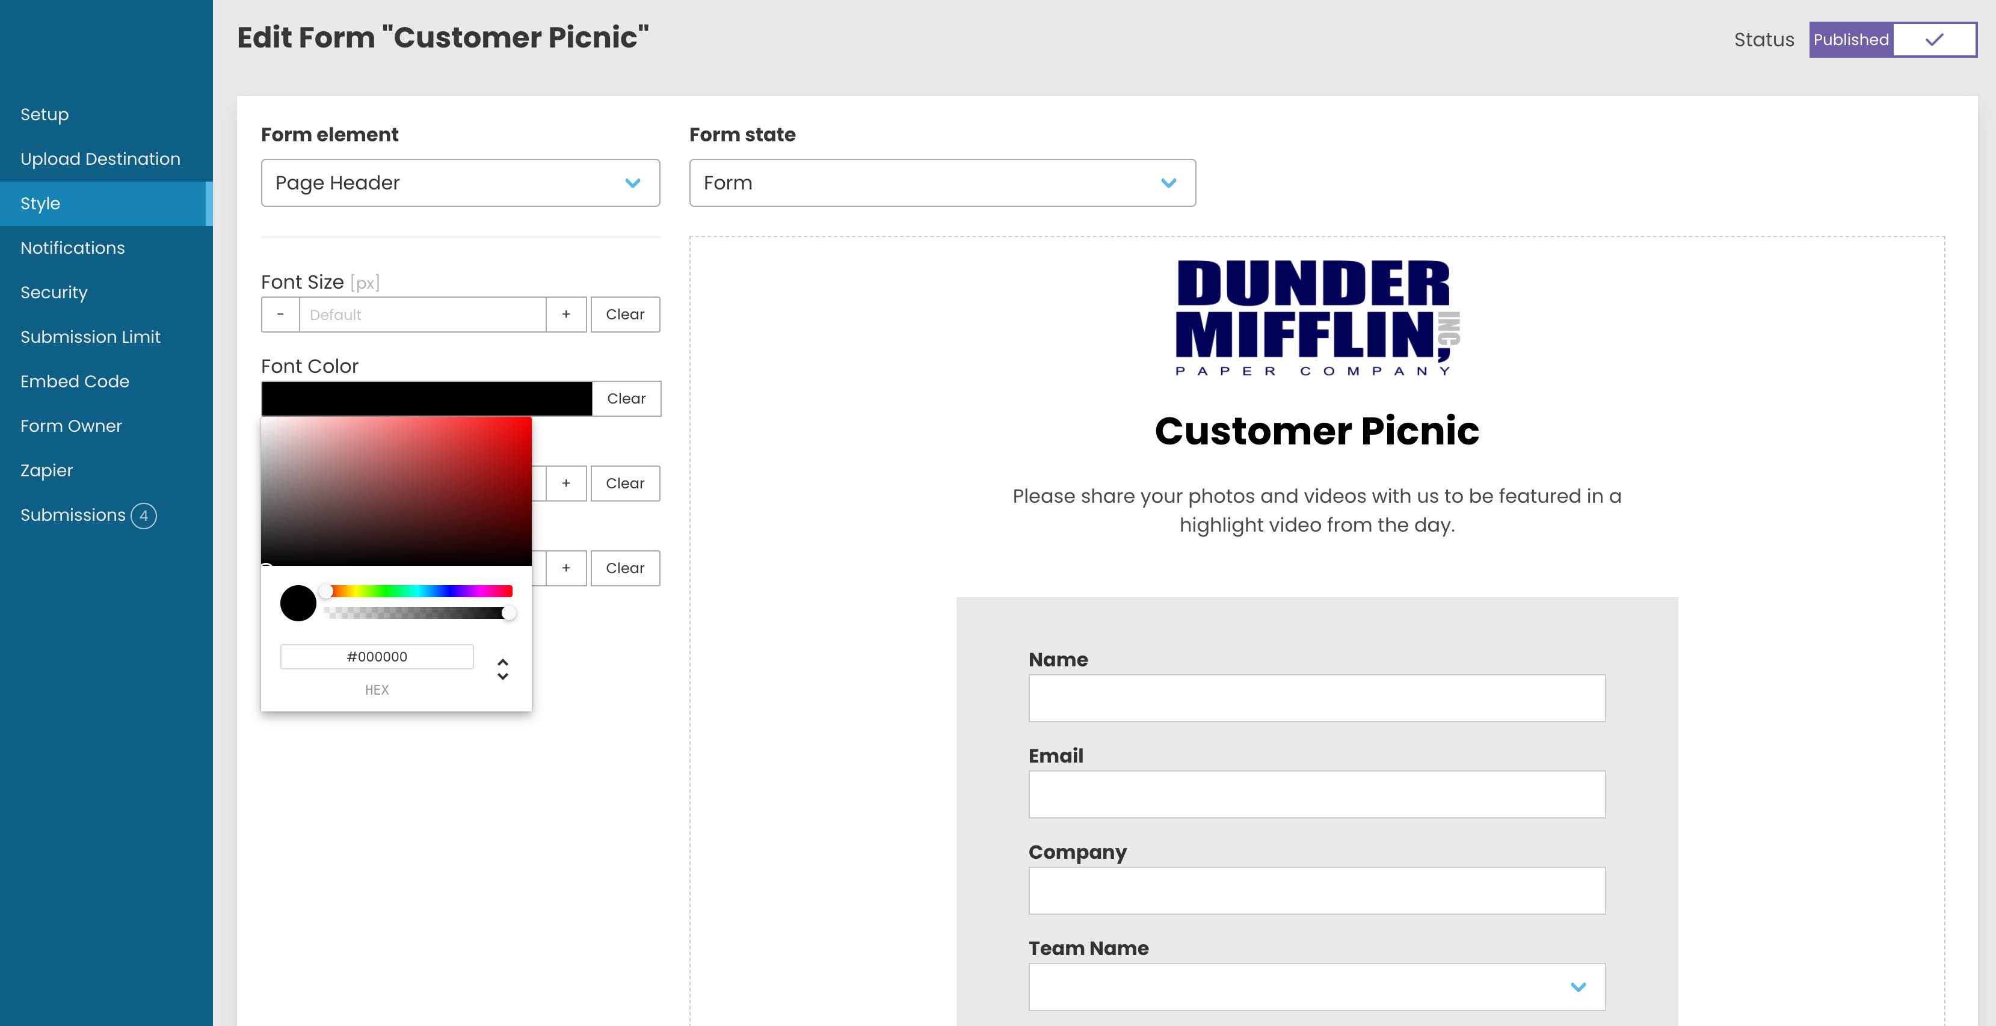Clear the Font Size value
The width and height of the screenshot is (1996, 1026).
(624, 315)
